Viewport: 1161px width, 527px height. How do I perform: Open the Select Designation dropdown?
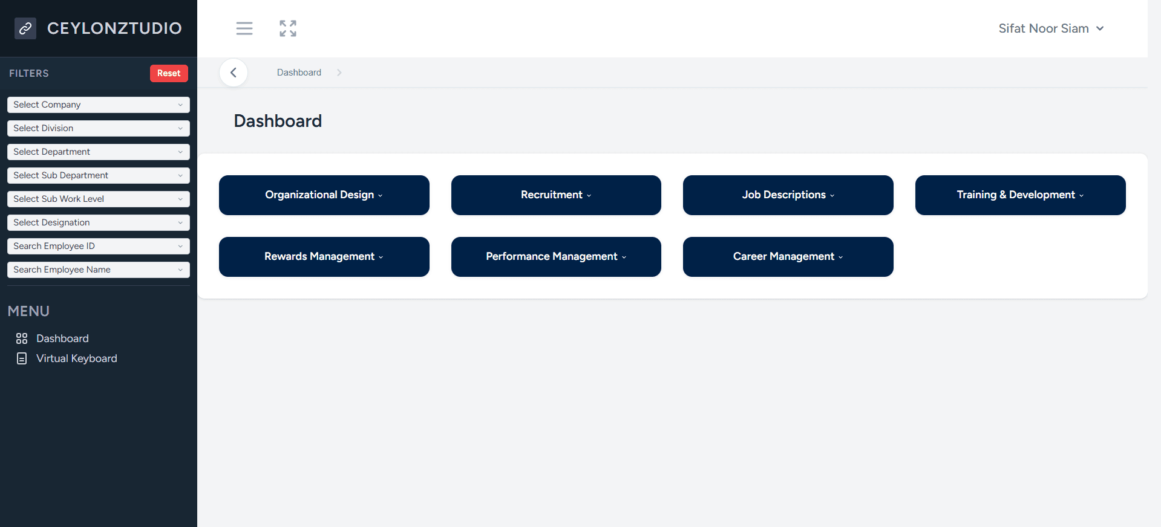click(x=99, y=222)
